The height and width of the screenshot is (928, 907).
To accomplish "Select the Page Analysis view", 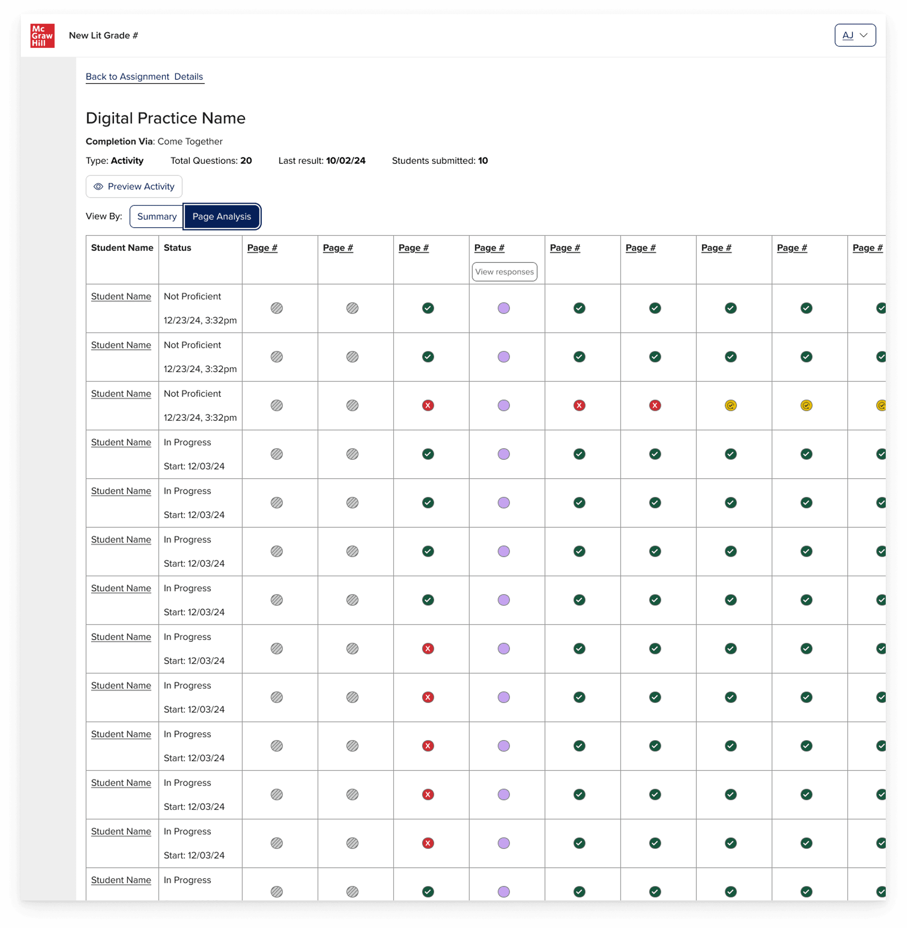I will pos(222,217).
